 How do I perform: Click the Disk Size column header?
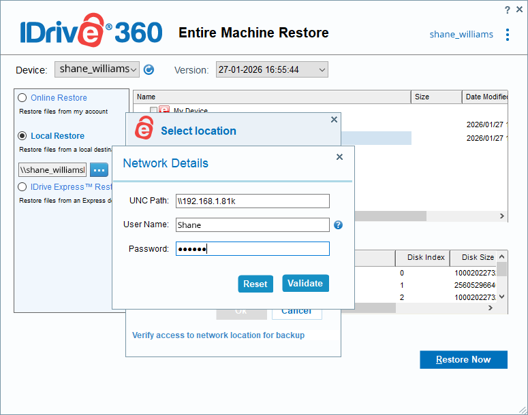(478, 257)
